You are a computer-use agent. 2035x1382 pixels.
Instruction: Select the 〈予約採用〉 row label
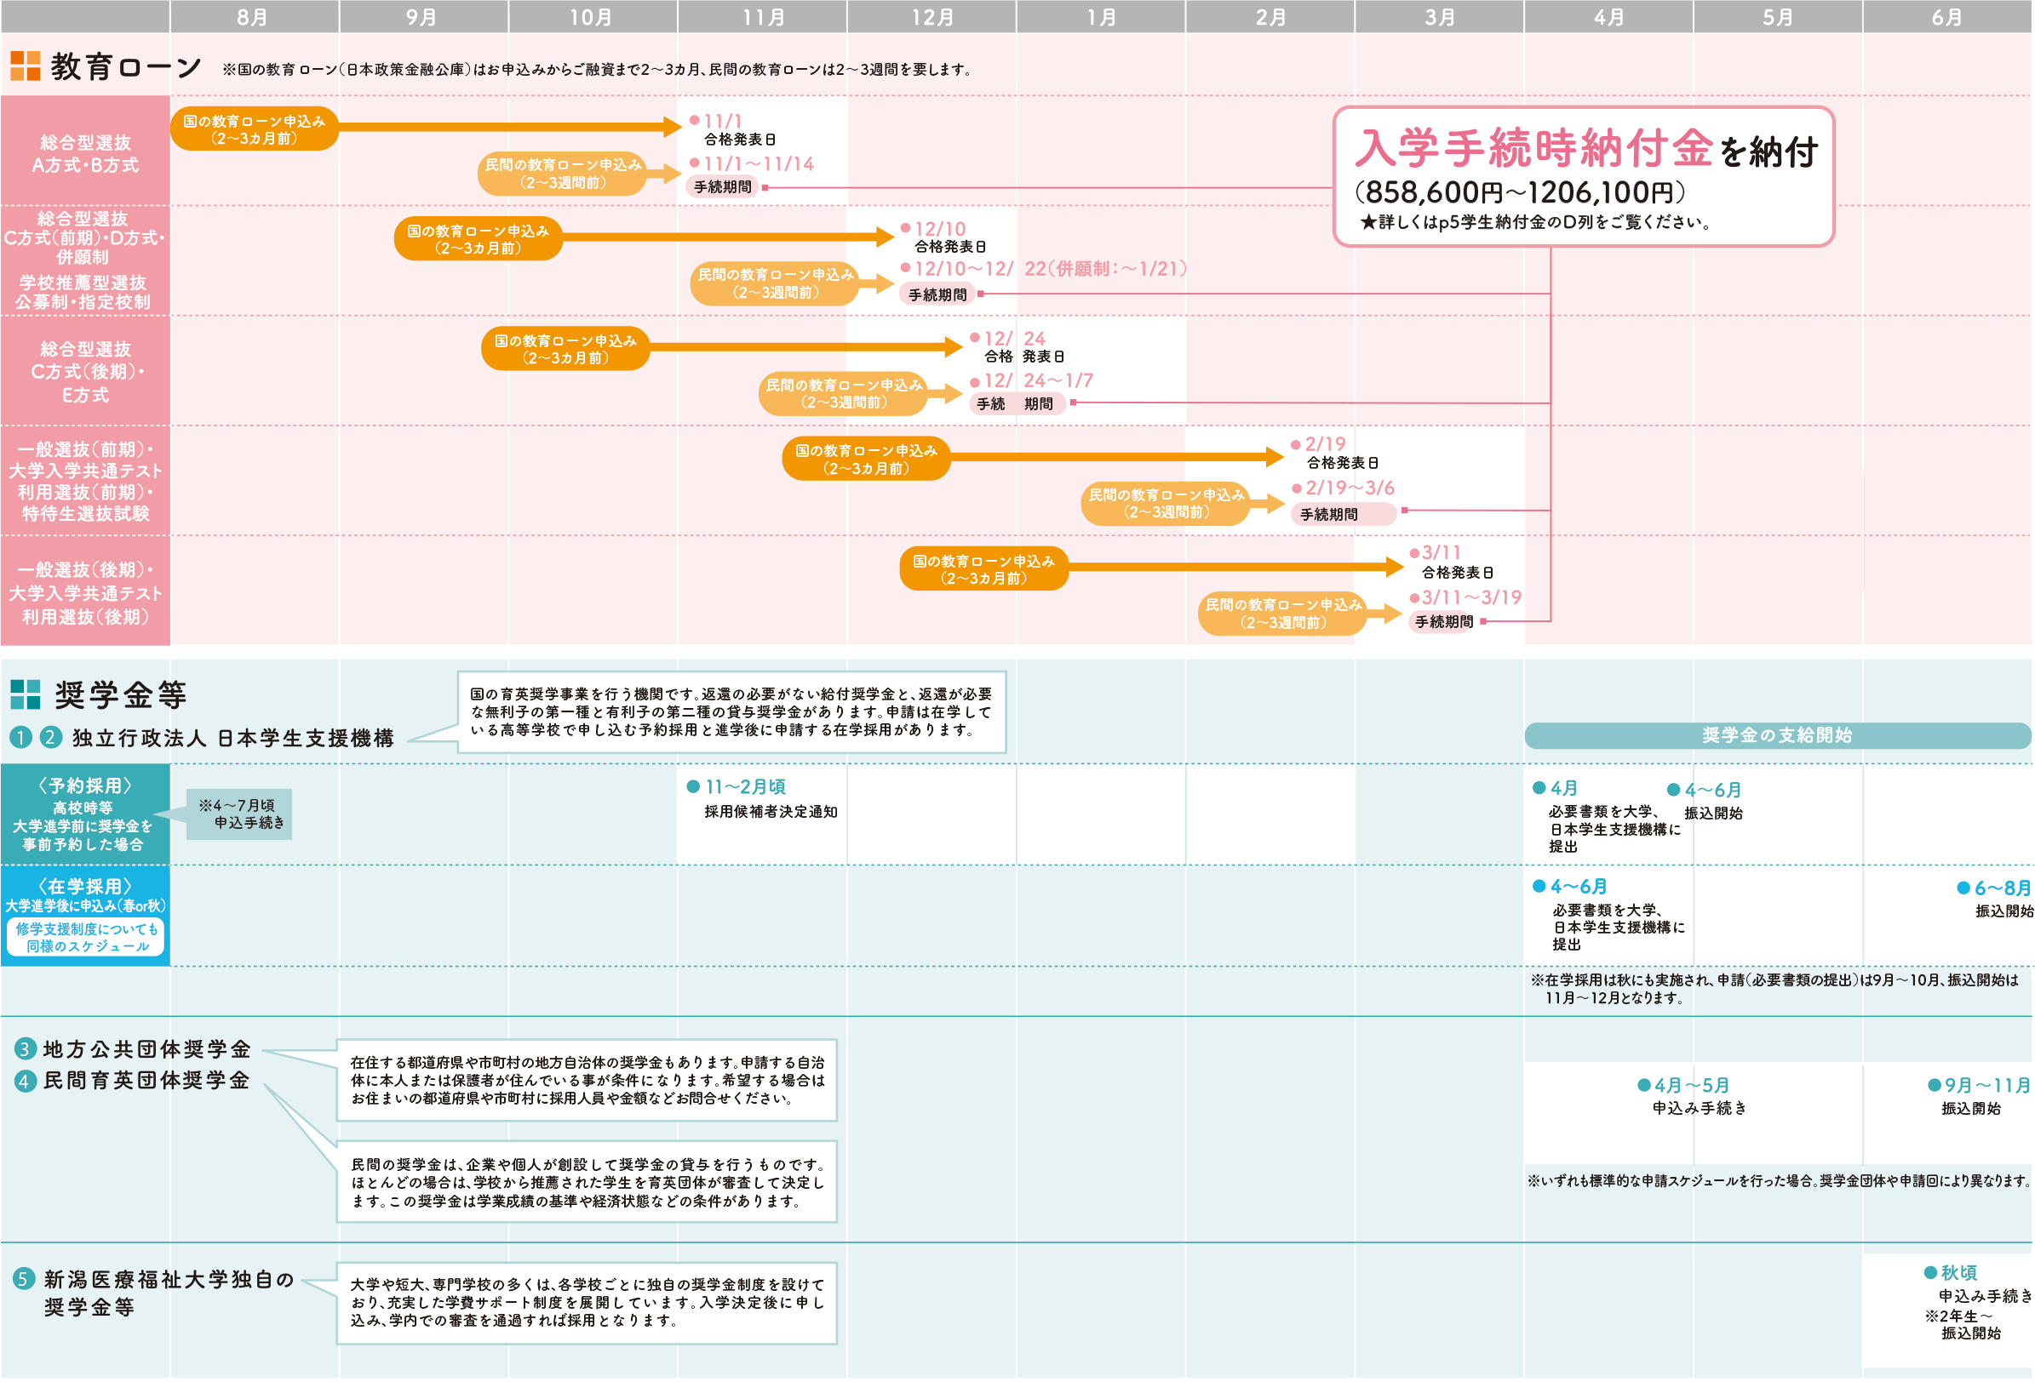coord(85,814)
